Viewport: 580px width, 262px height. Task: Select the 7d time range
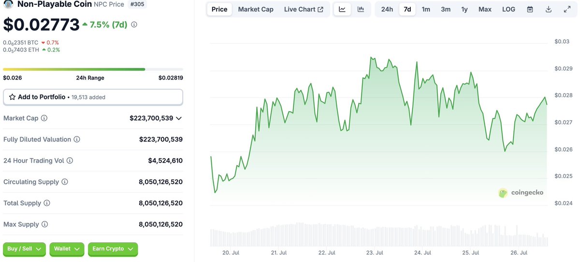tap(407, 9)
